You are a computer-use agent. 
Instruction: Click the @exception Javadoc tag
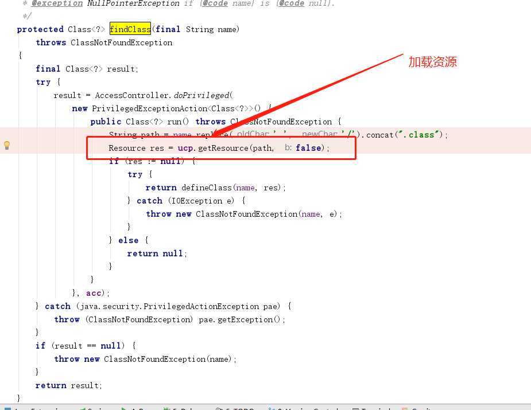pyautogui.click(x=57, y=3)
